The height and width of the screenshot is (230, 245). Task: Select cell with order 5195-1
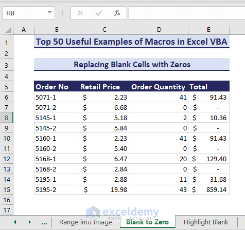click(x=57, y=179)
